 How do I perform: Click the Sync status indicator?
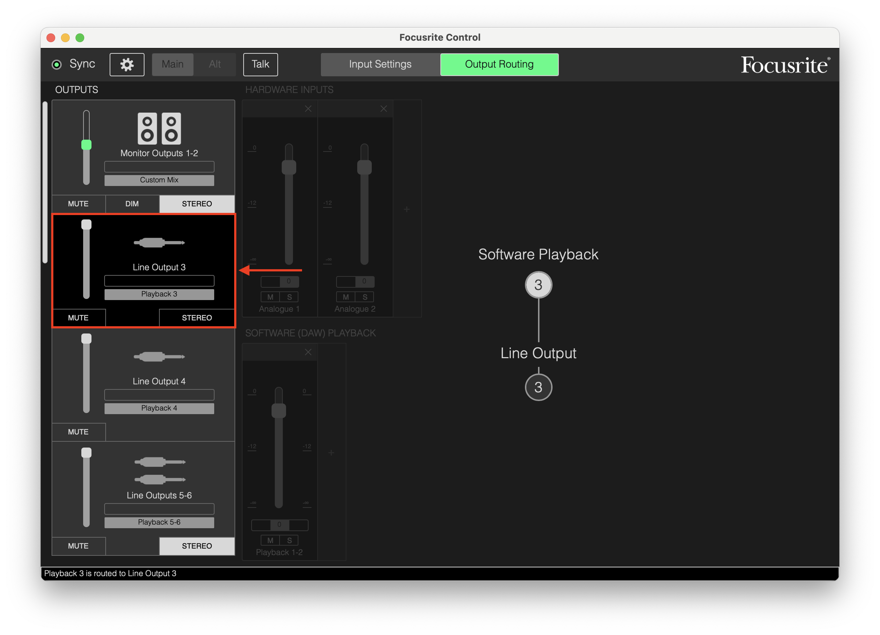coord(57,64)
